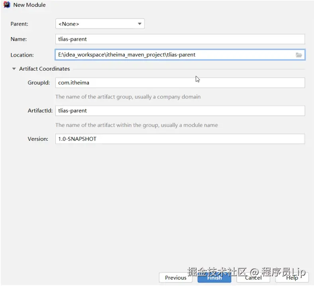Click Finish to create the module

pos(214,278)
